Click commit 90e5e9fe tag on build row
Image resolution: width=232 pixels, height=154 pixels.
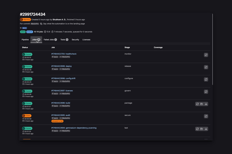click(65, 106)
